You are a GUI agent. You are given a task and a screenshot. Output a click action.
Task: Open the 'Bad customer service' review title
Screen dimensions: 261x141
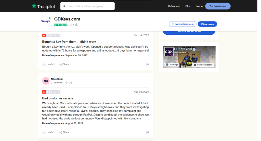[x=58, y=98]
